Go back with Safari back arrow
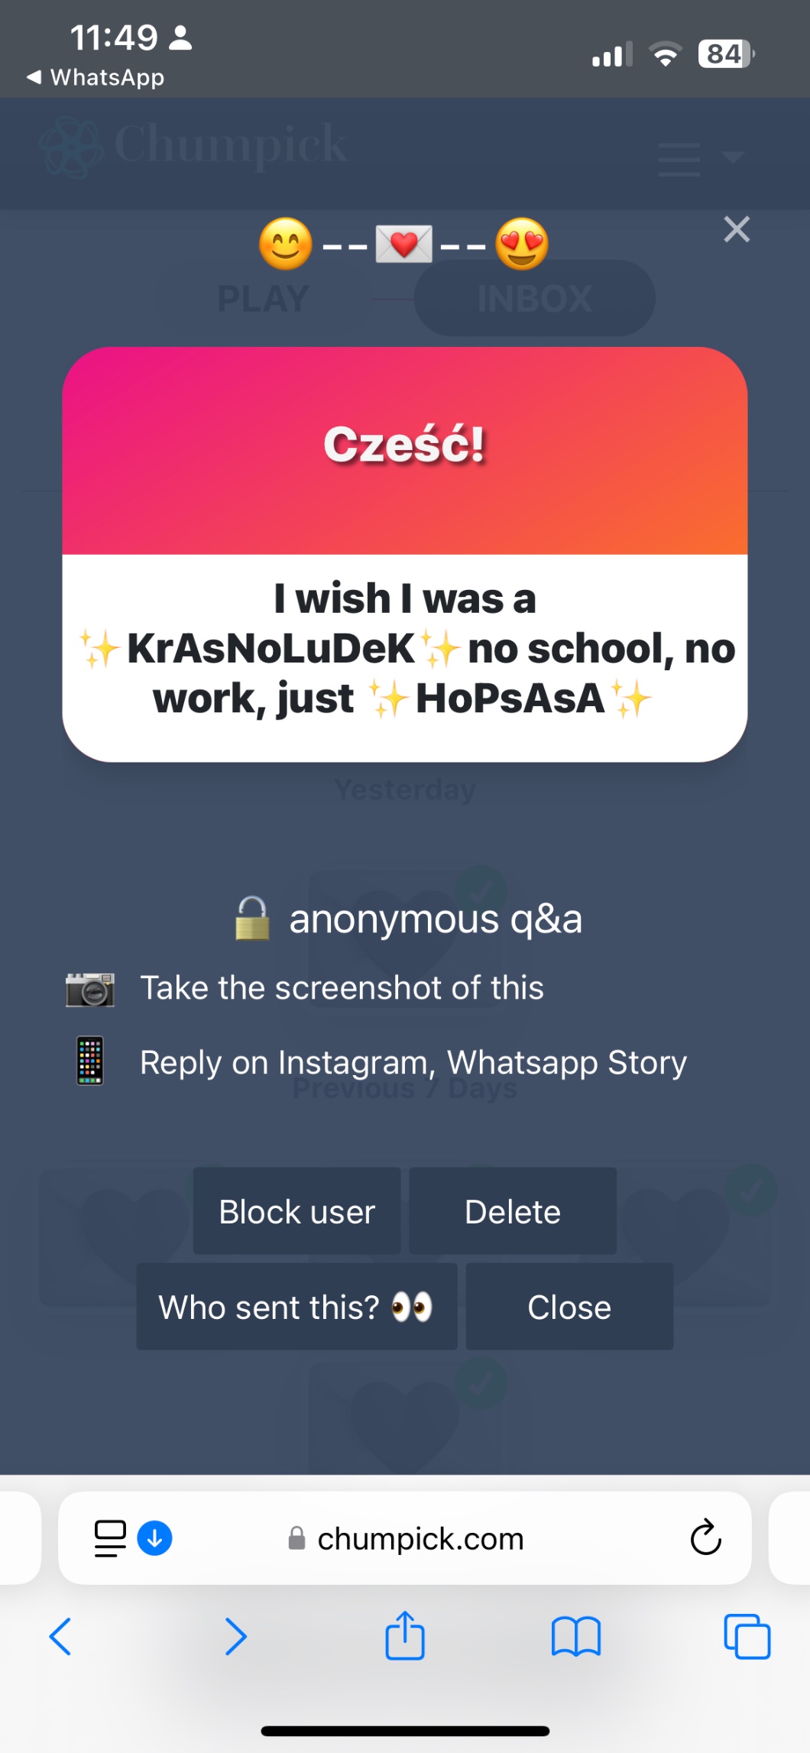 (60, 1636)
